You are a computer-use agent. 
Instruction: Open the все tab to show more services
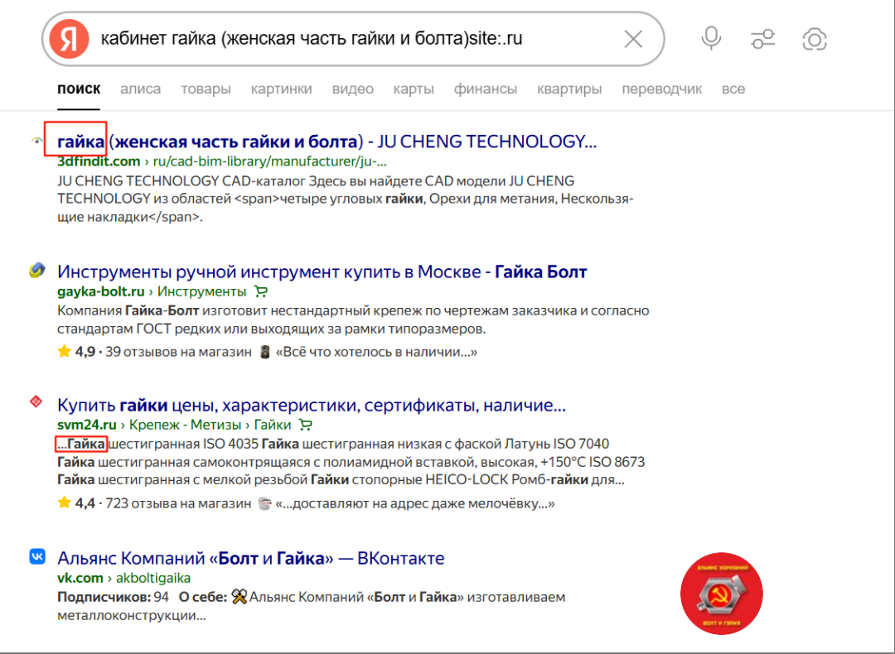tap(733, 89)
